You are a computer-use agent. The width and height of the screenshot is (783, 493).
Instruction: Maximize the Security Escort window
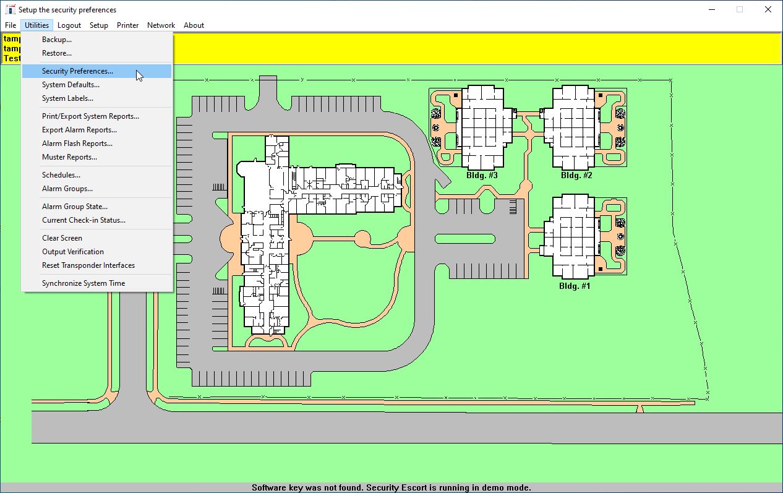point(740,9)
